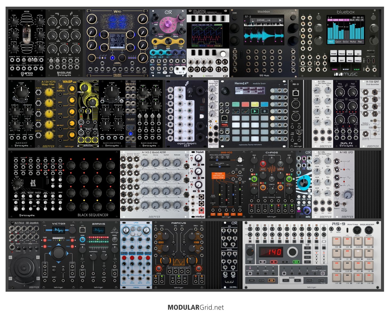Click the MIDI IN socket on RS-9

pyautogui.click(x=357, y=230)
